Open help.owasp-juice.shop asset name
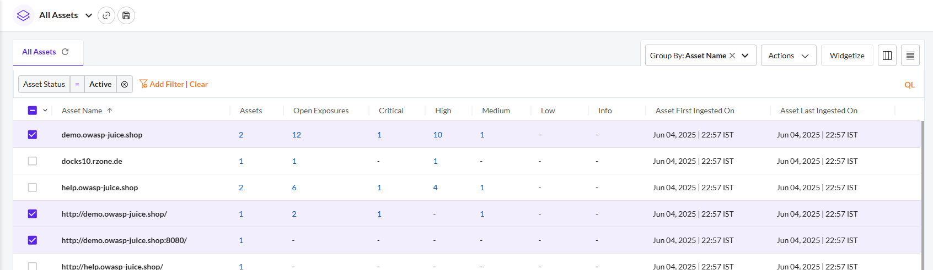 tap(100, 188)
